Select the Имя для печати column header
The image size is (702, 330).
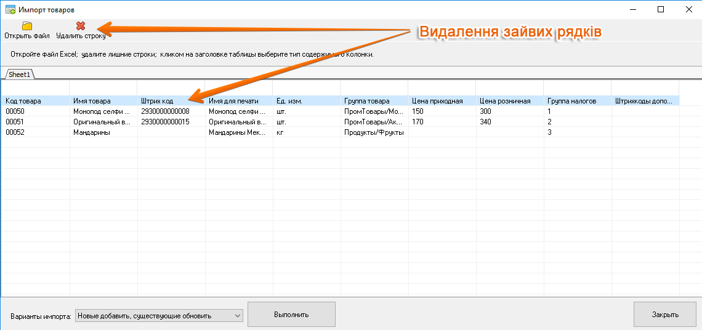pos(239,101)
